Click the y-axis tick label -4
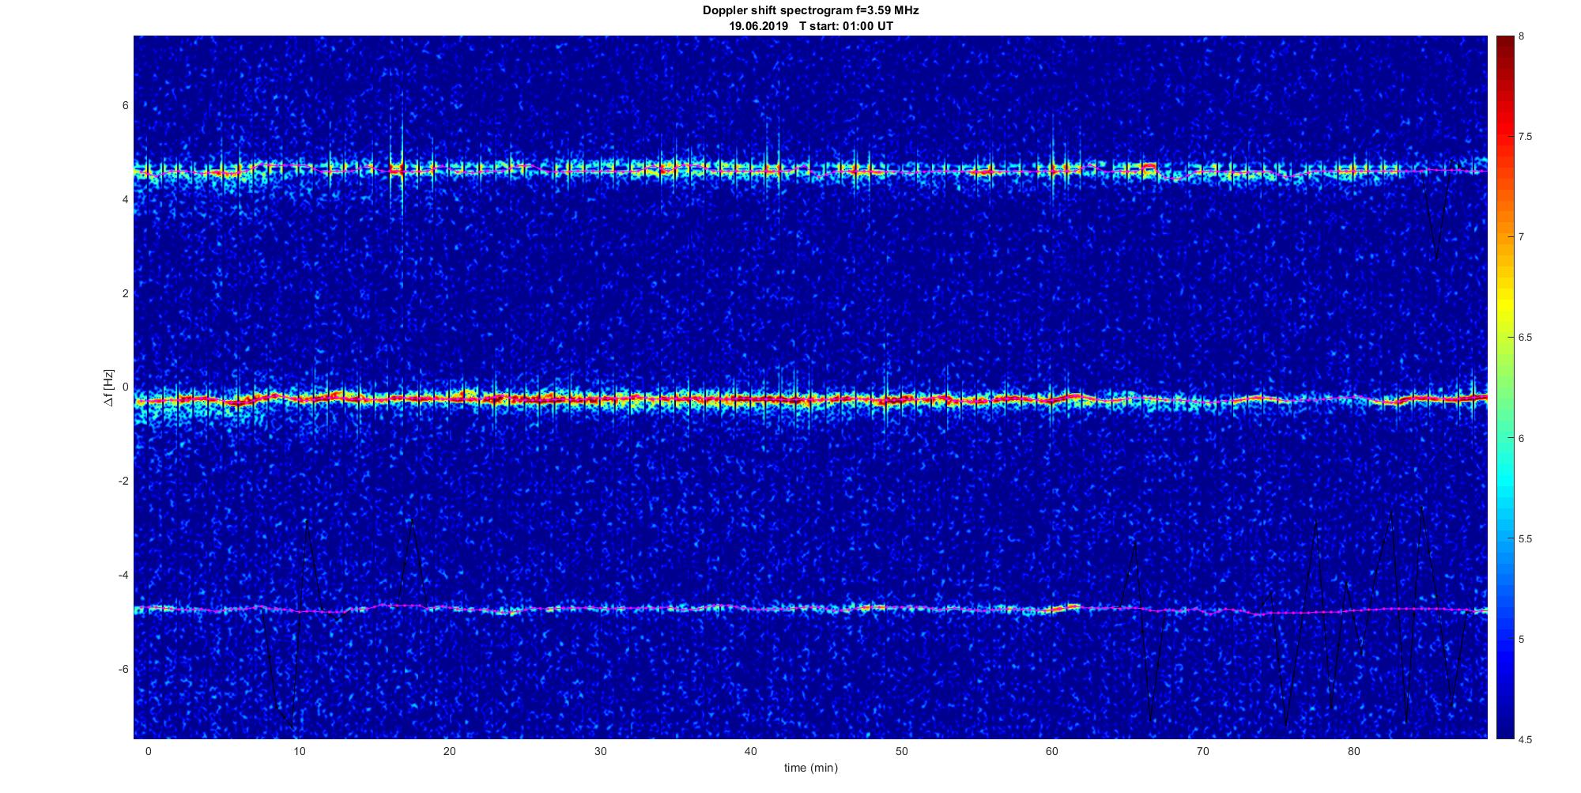This screenshot has height=793, width=1581. (x=123, y=575)
